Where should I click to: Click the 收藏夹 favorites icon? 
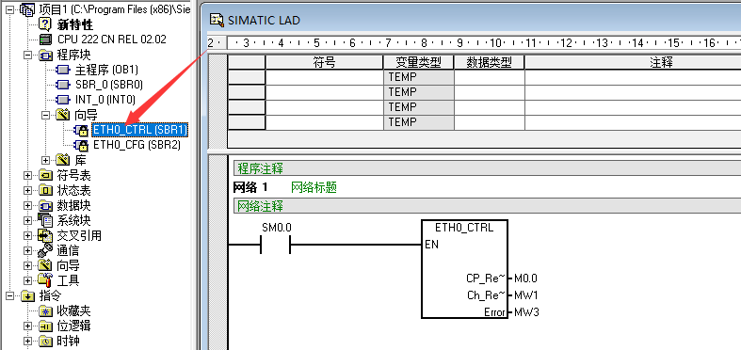tap(46, 310)
